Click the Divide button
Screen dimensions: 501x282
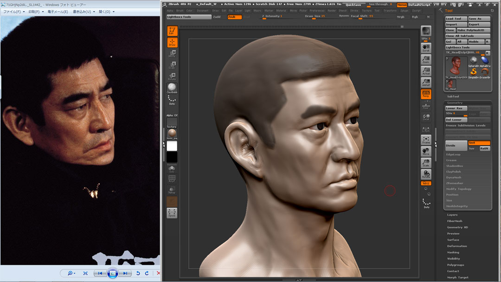456,146
